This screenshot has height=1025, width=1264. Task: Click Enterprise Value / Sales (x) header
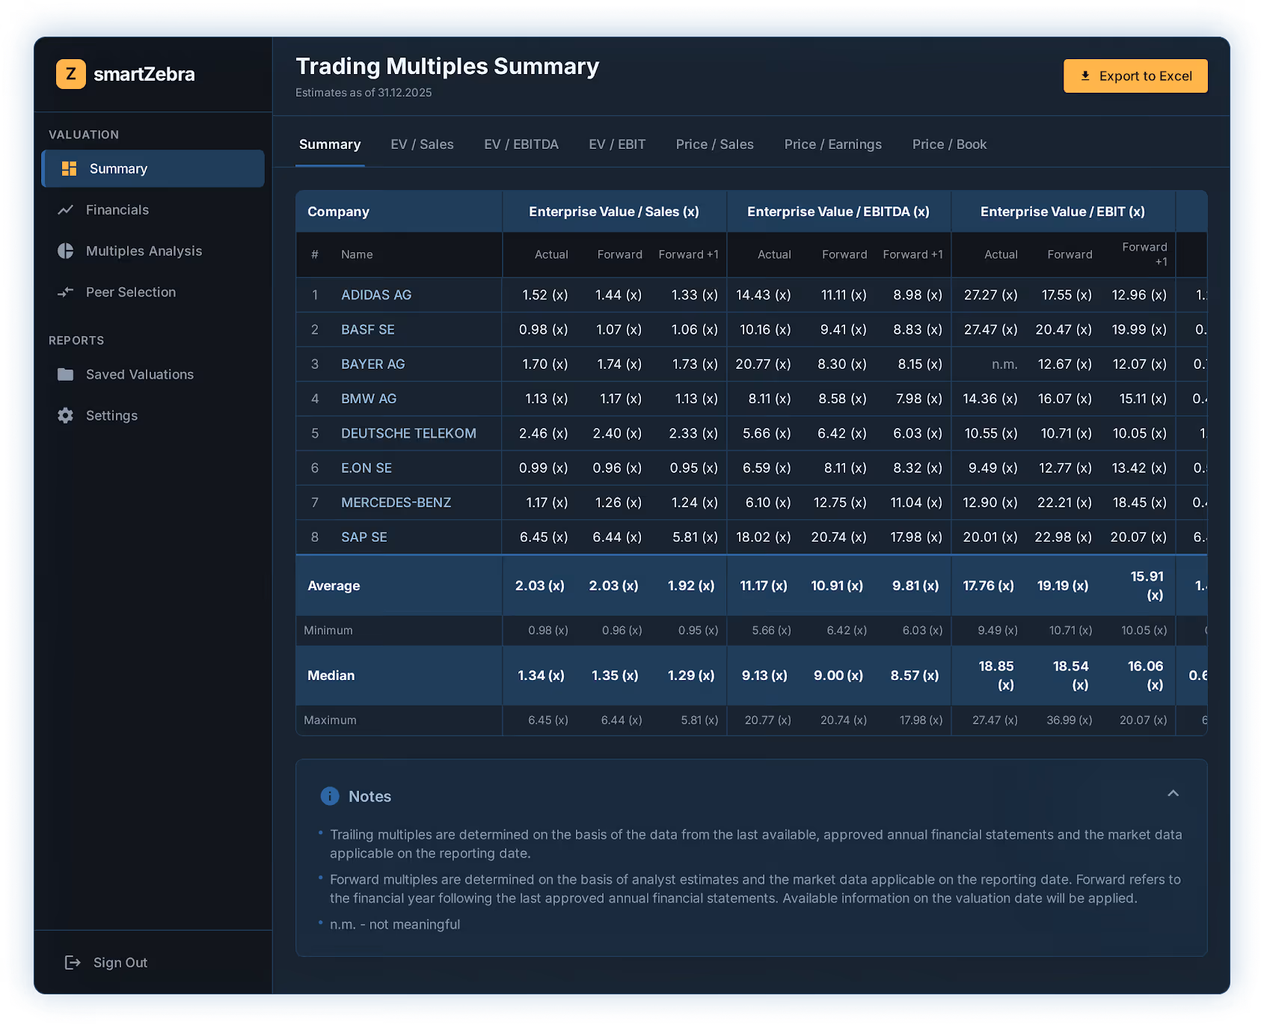pyautogui.click(x=614, y=212)
